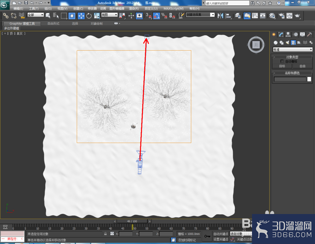The image size is (315, 244).
Task: Open the 编辑(E) menu
Action: (18, 9)
